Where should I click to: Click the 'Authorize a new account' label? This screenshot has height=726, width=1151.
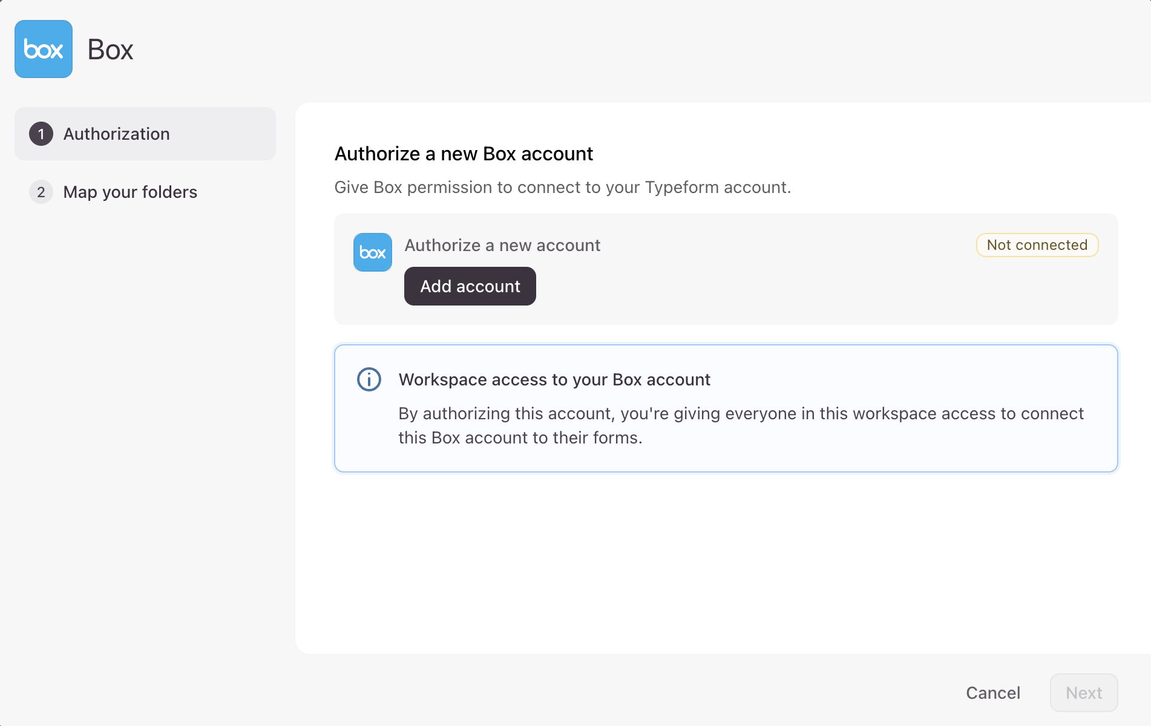pyautogui.click(x=502, y=245)
